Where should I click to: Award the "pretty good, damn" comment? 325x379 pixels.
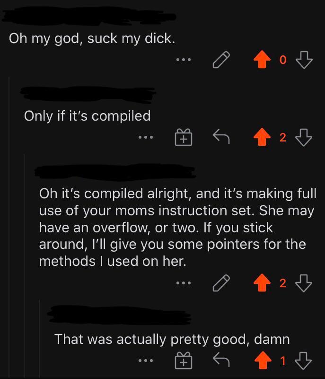pos(183,361)
